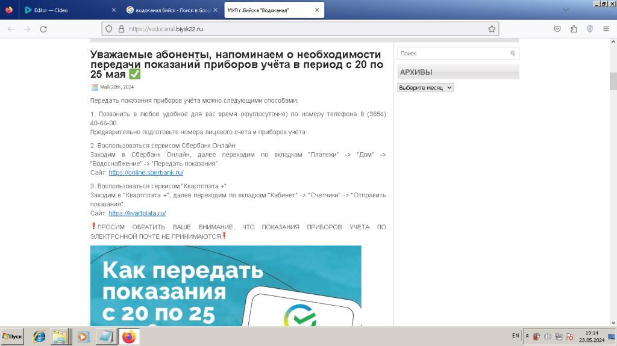Image resolution: width=617 pixels, height=346 pixels.
Task: Open the list all tabs chevron
Action: tap(565, 10)
